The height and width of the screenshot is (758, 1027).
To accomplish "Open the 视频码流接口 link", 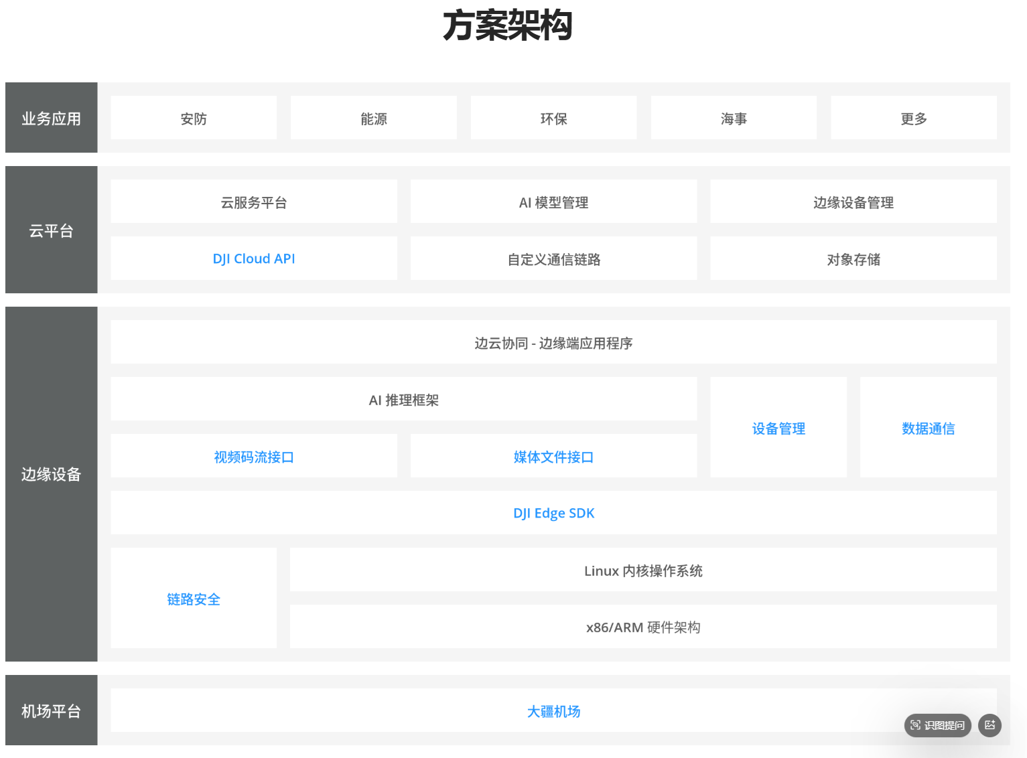I will coord(254,457).
